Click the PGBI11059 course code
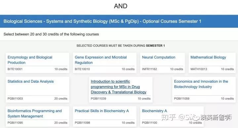Viewport: 238px width, 128px height. (181, 99)
